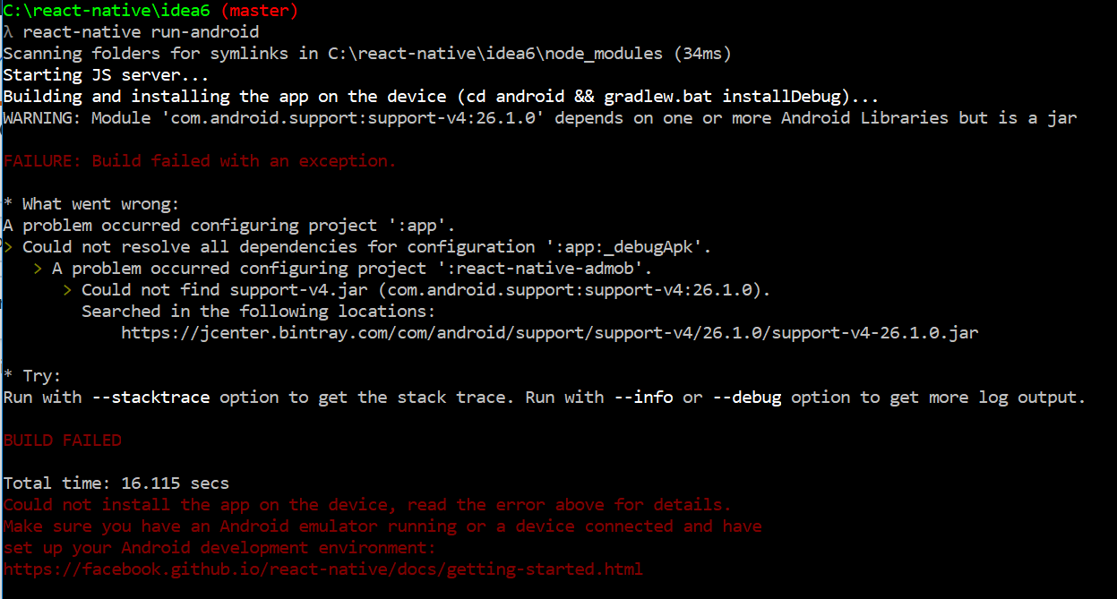The image size is (1117, 599).
Task: Click the yellow arrow before 'Could not resolve'
Action: pyautogui.click(x=8, y=247)
